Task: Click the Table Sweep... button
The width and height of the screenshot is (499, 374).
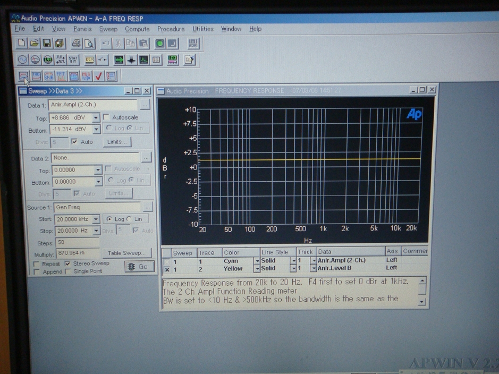Action: point(126,253)
